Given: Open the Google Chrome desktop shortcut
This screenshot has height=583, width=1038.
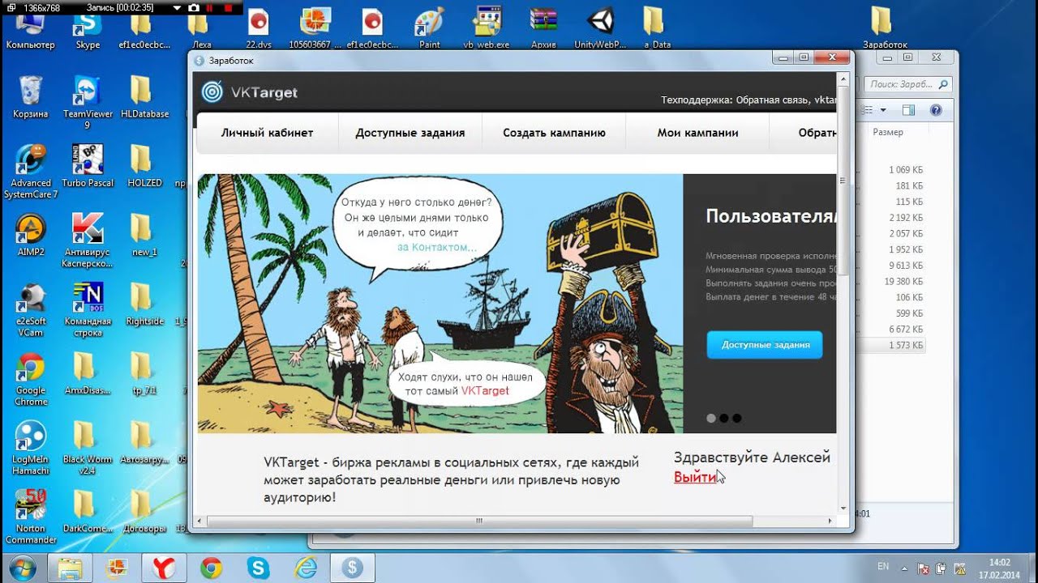Looking at the screenshot, I should pos(30,379).
